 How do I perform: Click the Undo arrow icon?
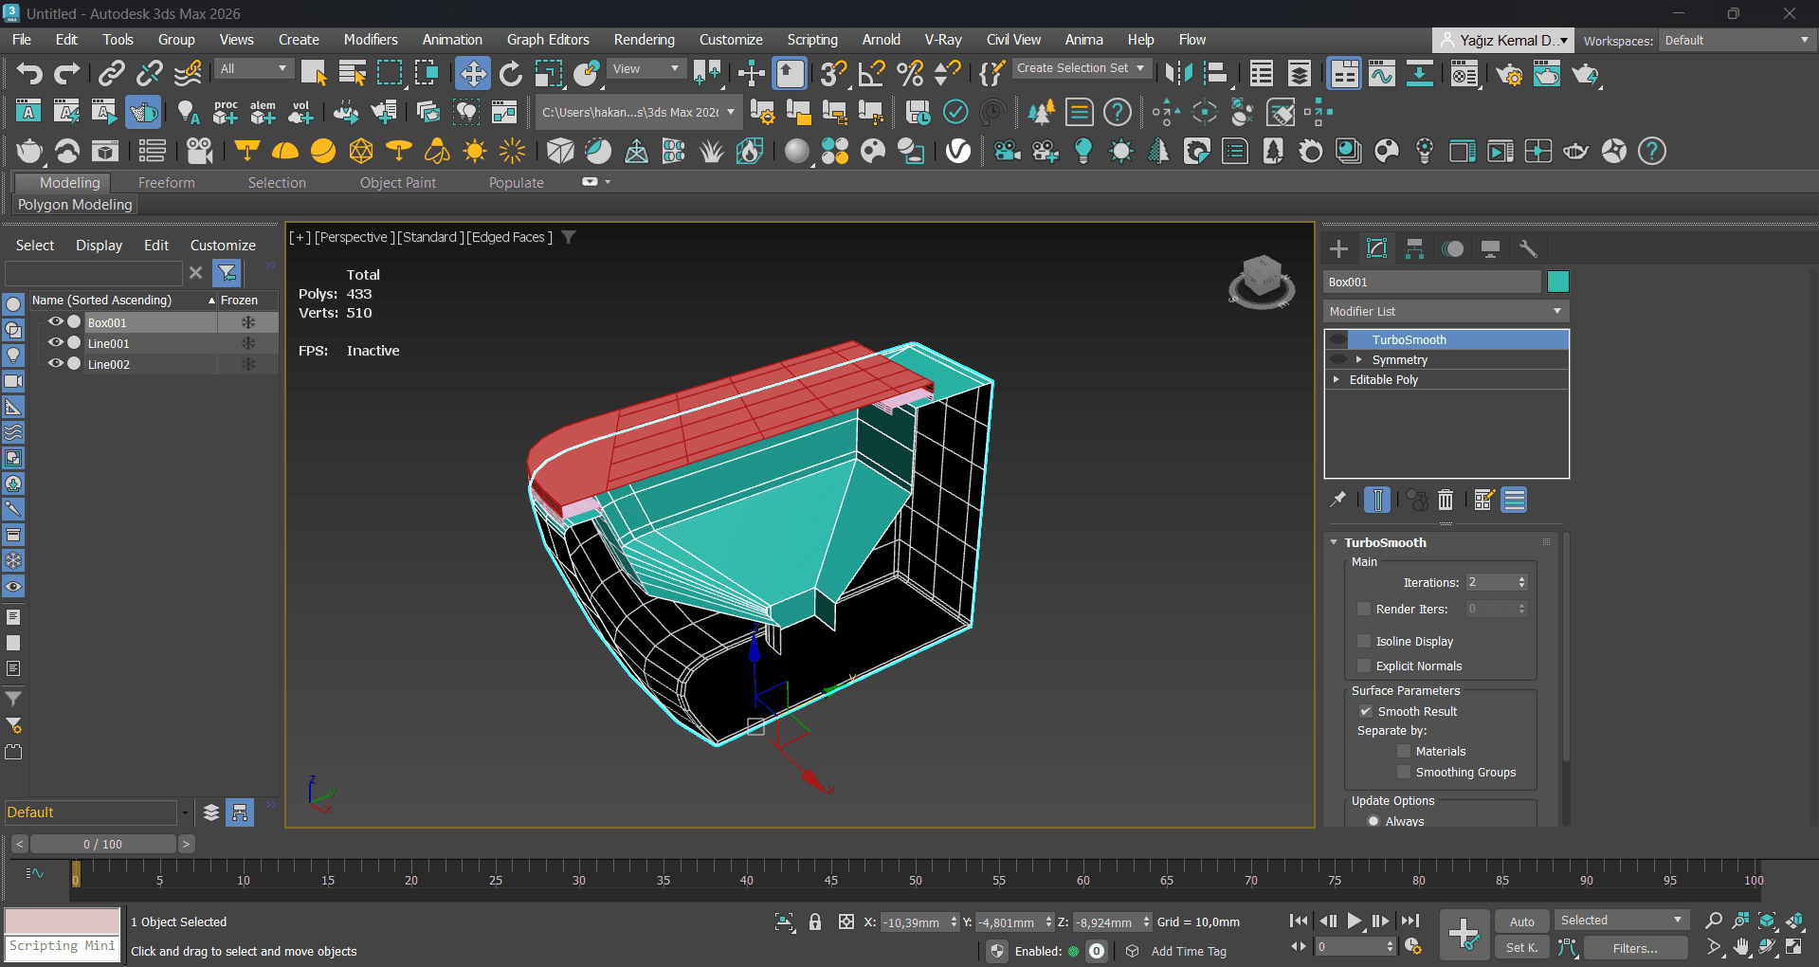pos(29,73)
